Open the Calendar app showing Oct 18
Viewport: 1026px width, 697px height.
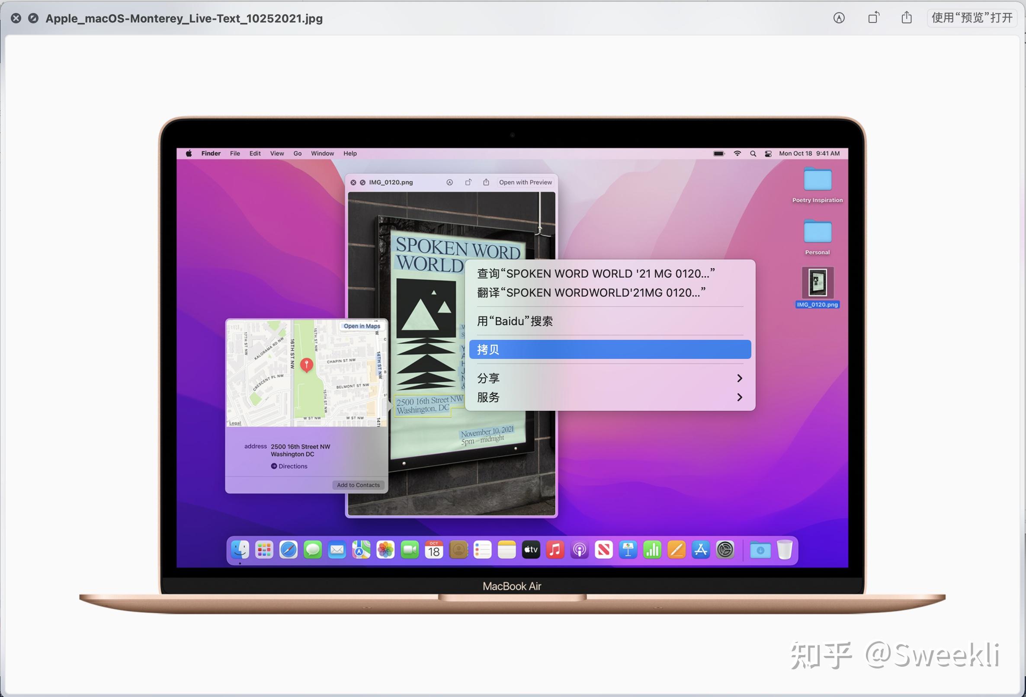(434, 550)
